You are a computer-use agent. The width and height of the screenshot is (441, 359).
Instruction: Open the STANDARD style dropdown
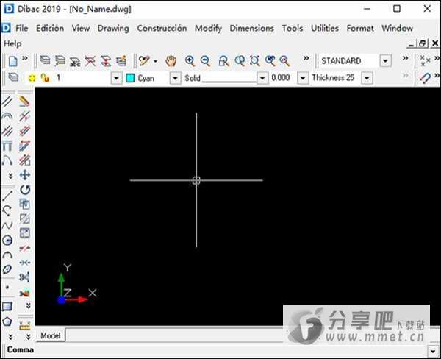tap(386, 61)
